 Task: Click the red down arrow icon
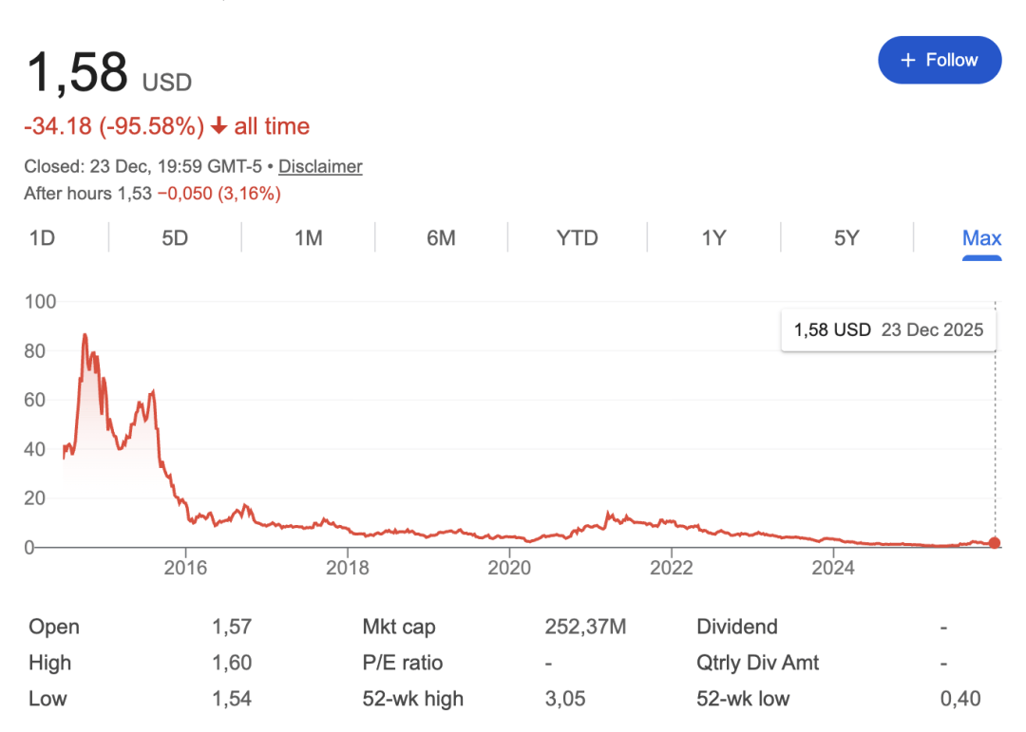[x=219, y=126]
